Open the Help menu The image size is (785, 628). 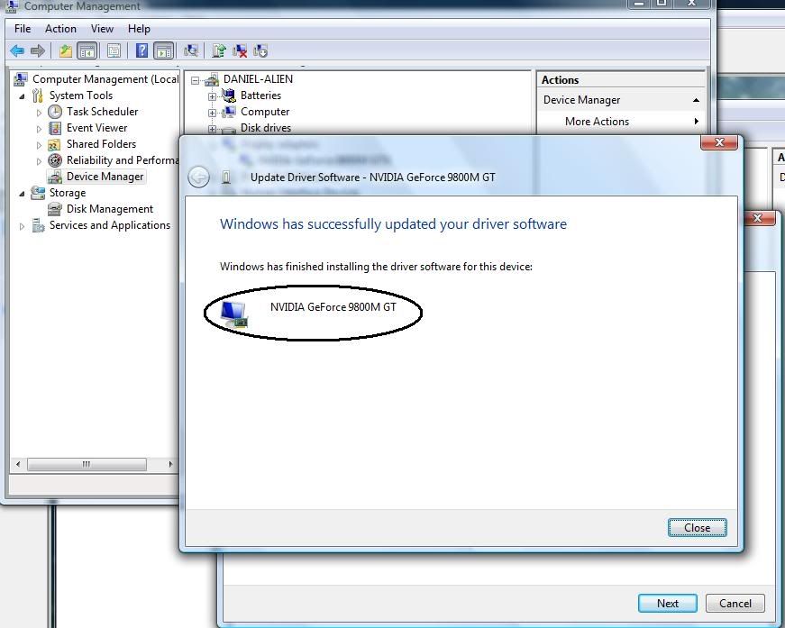139,29
